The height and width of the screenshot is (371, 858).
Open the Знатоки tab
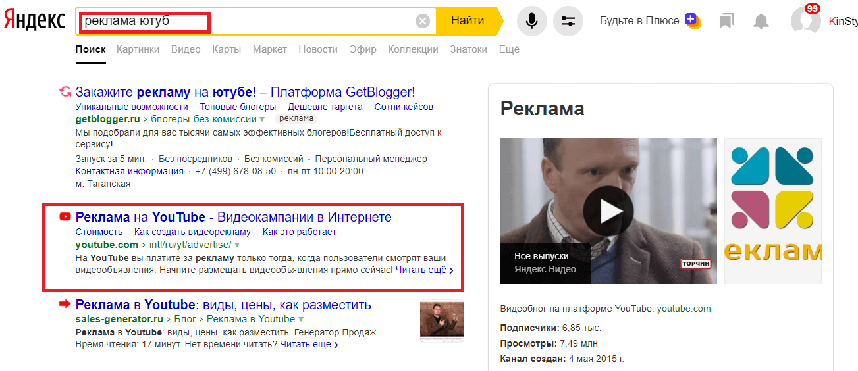point(468,49)
